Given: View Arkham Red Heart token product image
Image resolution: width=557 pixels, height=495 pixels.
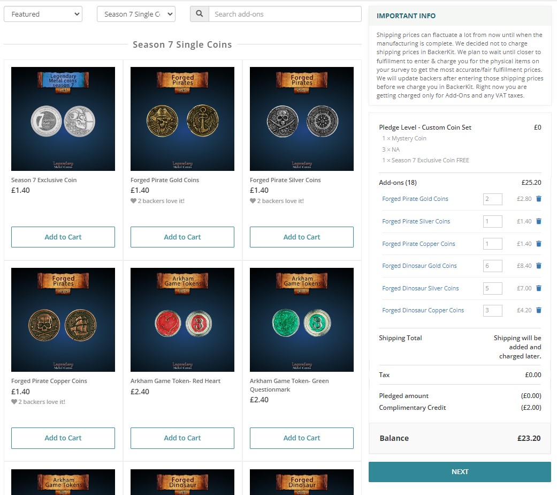Looking at the screenshot, I should click(x=182, y=320).
